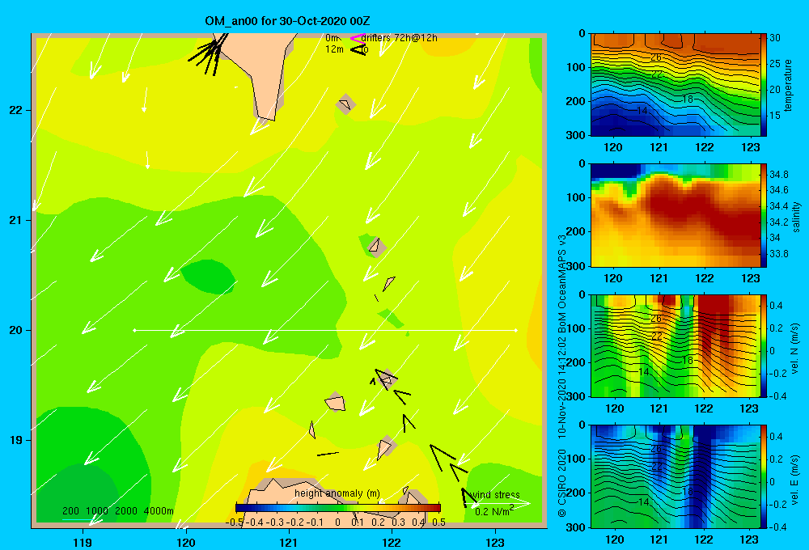The image size is (809, 550).
Task: Click longitude label 120 under main map
Action: (x=186, y=542)
